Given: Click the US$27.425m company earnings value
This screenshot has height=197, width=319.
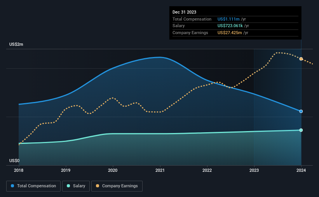Looking at the screenshot, I should (230, 33).
